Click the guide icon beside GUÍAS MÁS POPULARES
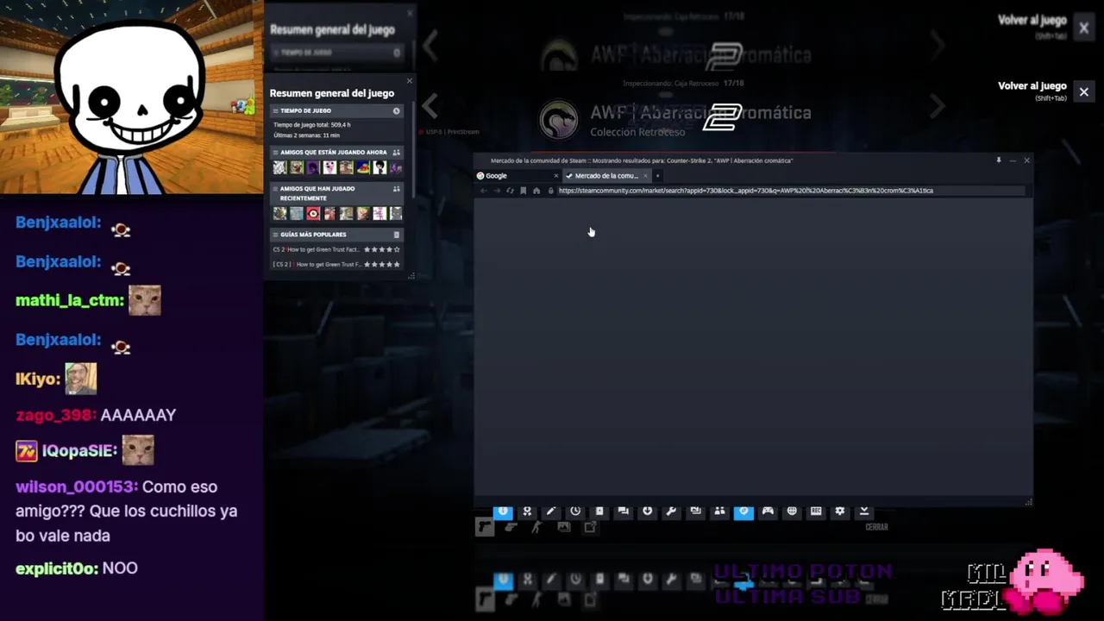The image size is (1104, 621). (397, 235)
